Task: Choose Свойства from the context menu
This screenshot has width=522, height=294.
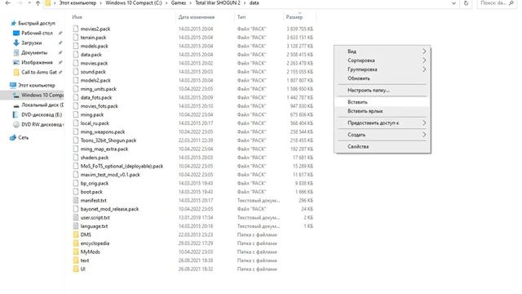Action: [x=383, y=147]
